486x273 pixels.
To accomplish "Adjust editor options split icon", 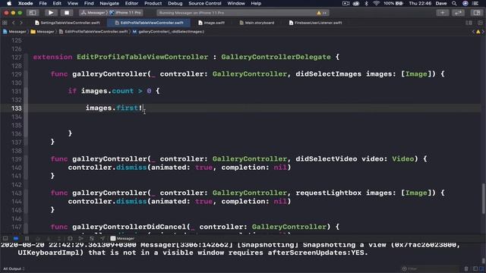I will click(x=469, y=23).
